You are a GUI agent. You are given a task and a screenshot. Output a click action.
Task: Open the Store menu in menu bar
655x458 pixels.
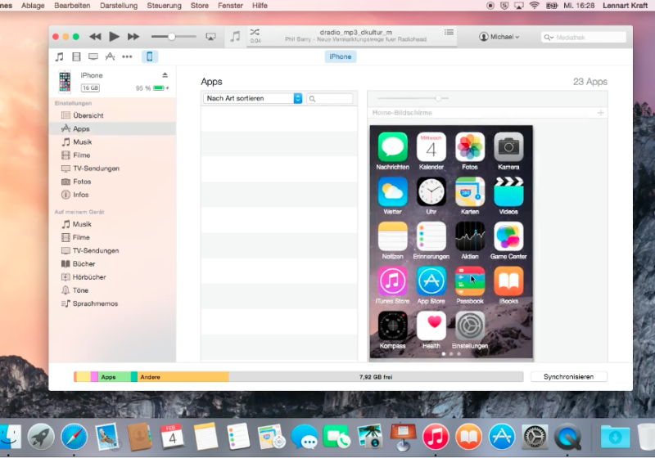pos(199,6)
